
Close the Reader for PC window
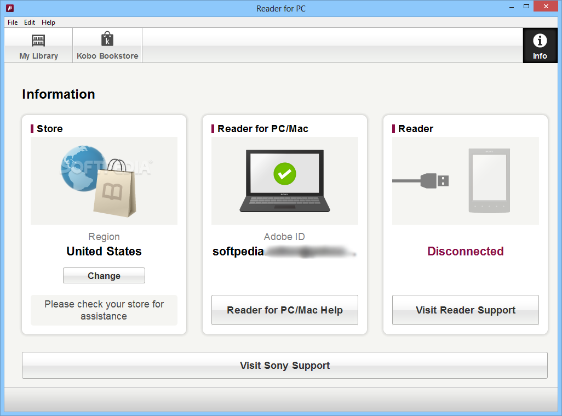coord(546,7)
